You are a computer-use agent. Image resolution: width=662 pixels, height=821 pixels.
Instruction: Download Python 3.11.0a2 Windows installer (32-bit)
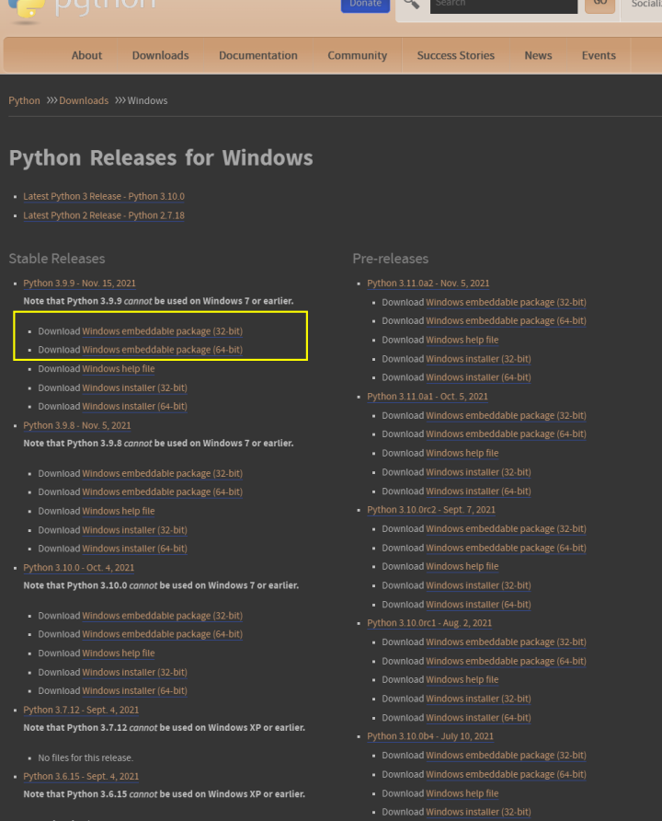click(478, 359)
